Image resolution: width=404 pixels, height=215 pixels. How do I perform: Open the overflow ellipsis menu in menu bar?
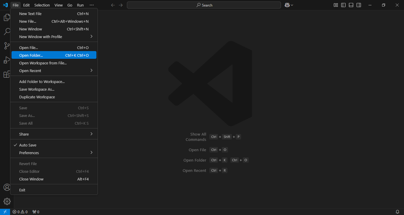pos(92,5)
